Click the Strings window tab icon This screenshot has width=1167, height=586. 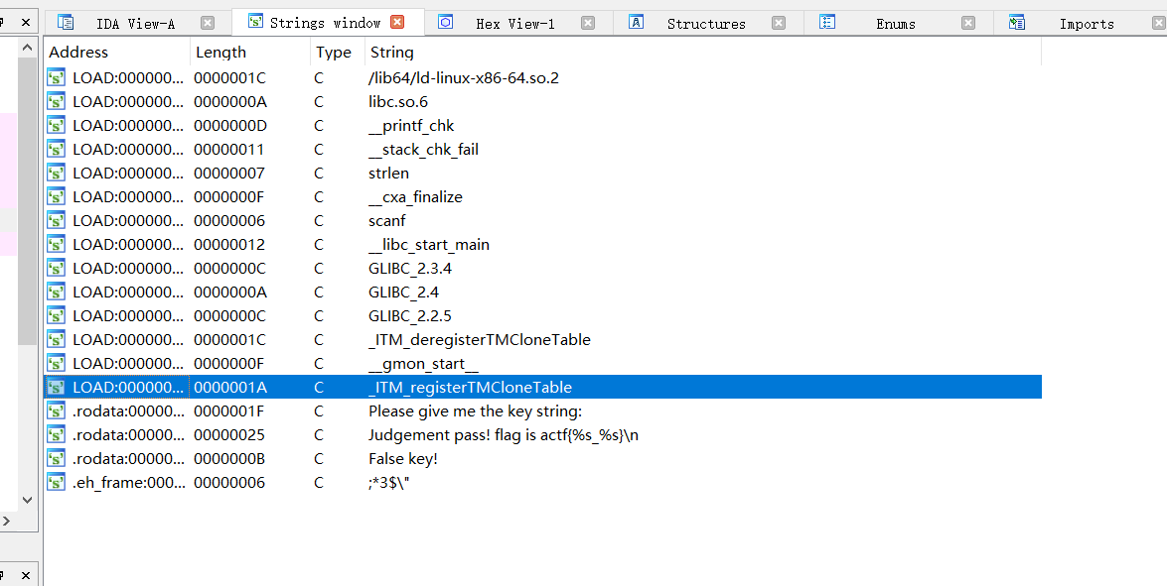(x=255, y=22)
